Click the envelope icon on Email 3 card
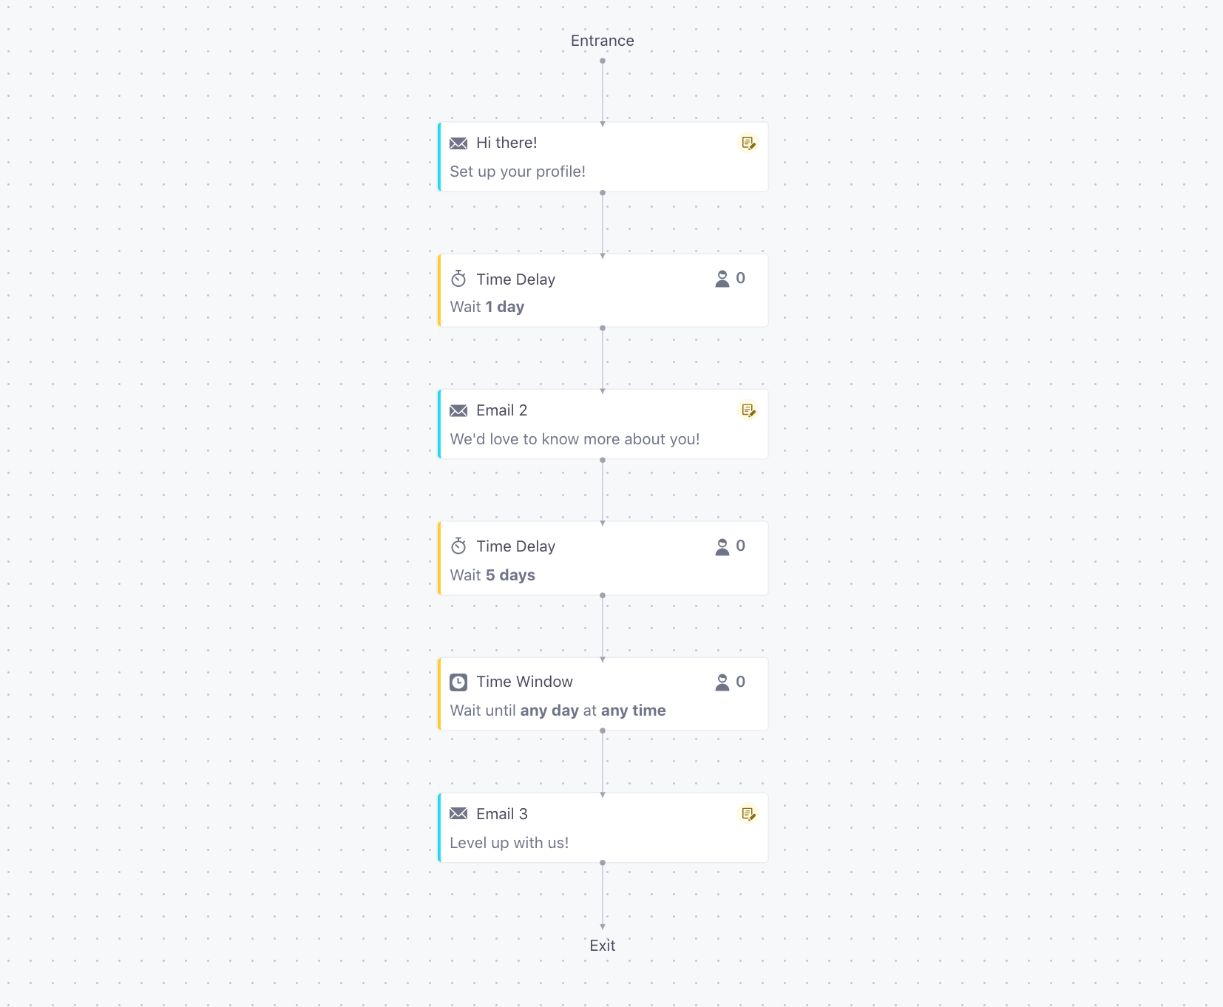 point(458,813)
